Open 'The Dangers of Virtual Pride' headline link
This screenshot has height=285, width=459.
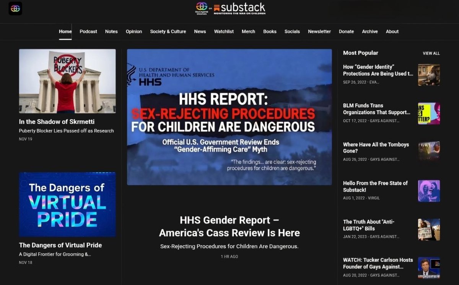pos(60,245)
